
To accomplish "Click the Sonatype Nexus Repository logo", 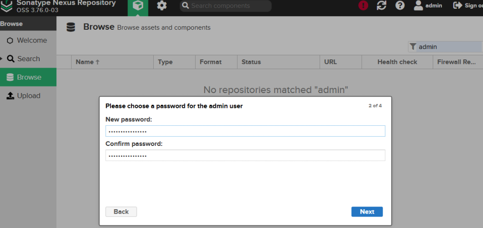I will click(x=7, y=7).
